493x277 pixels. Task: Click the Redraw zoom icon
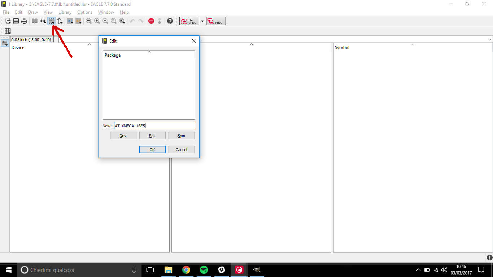pos(114,21)
